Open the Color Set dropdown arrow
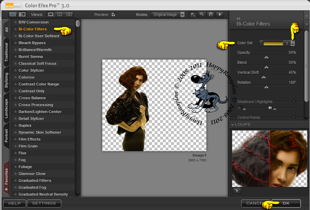 [293, 43]
